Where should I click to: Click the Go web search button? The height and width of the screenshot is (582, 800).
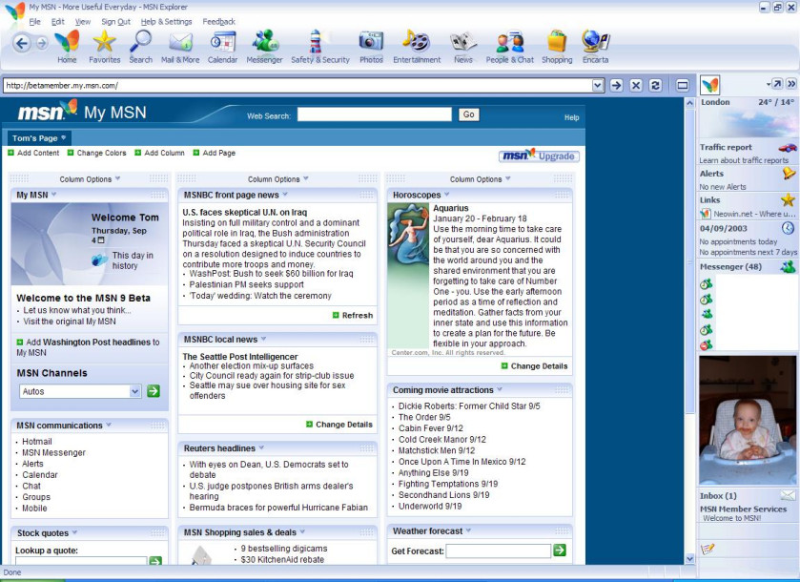468,114
